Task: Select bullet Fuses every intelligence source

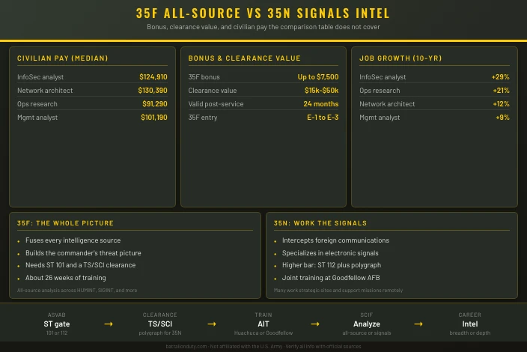Action: (x=73, y=240)
